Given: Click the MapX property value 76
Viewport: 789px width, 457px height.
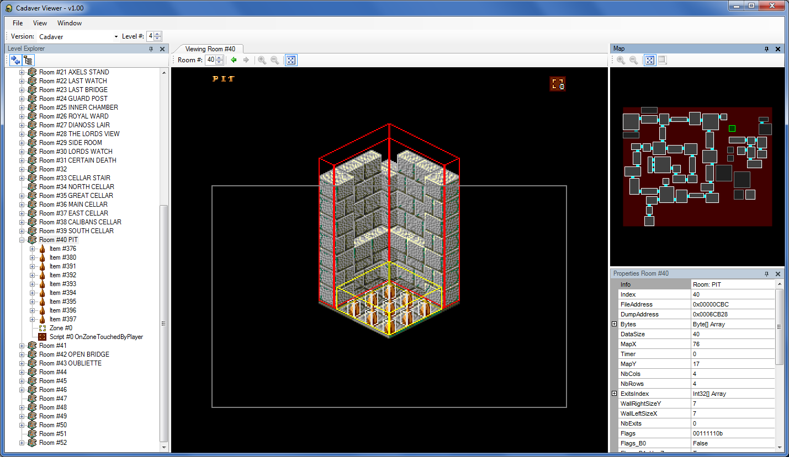Looking at the screenshot, I should [733, 344].
